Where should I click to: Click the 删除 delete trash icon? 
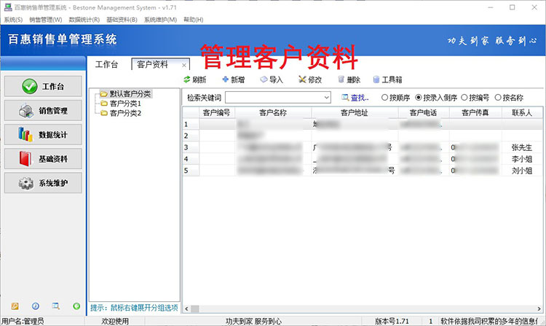[341, 79]
